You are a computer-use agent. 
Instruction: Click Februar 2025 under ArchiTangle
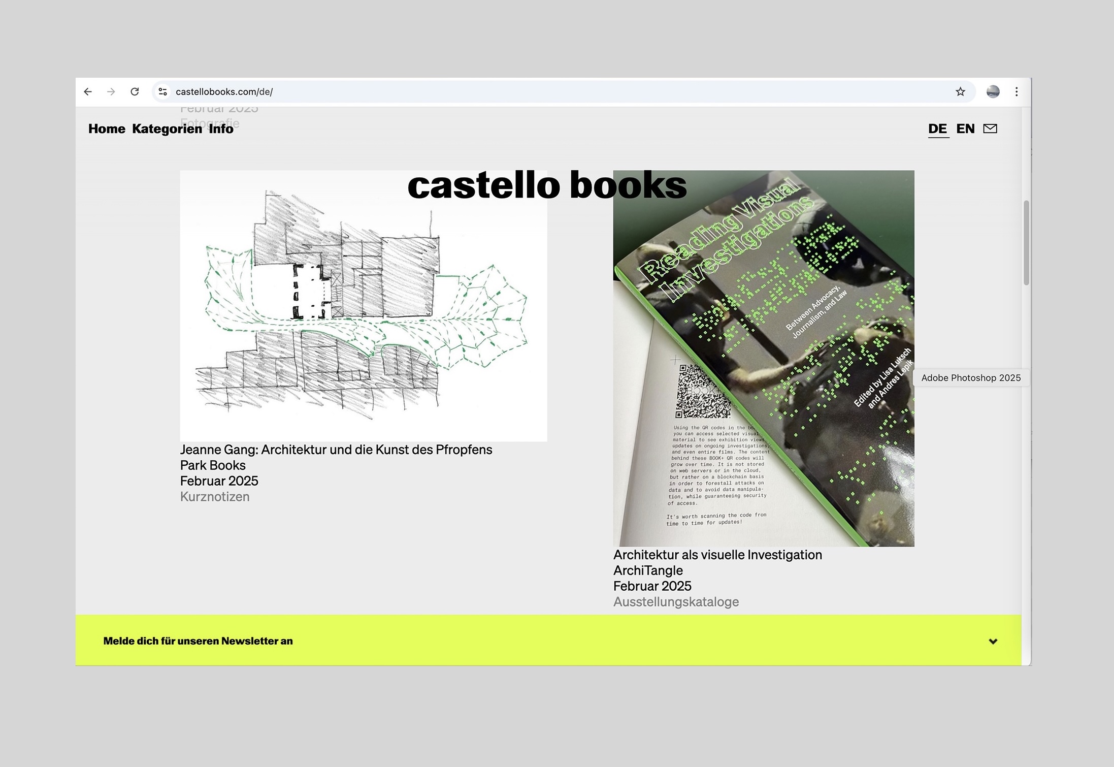click(652, 586)
